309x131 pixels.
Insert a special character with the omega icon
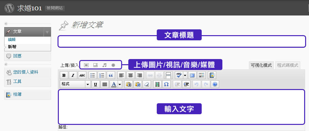tap(166, 85)
